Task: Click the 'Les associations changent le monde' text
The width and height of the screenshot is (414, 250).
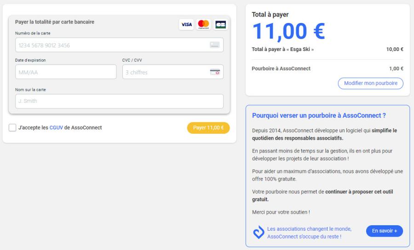Action: [309, 229]
